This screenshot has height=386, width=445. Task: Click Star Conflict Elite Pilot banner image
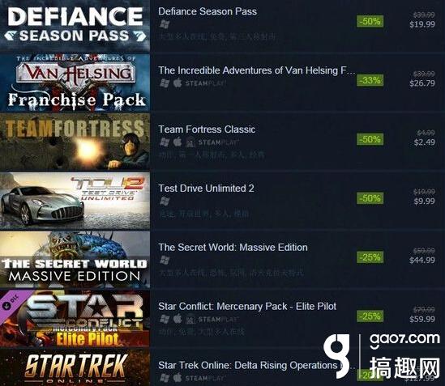tap(75, 319)
